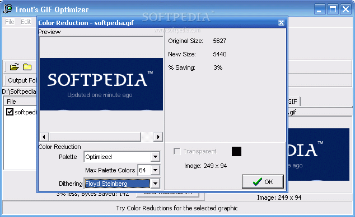This screenshot has height=217, width=355.
Task: Click the Trout's GIF Optimizer app icon
Action: pyautogui.click(x=8, y=9)
